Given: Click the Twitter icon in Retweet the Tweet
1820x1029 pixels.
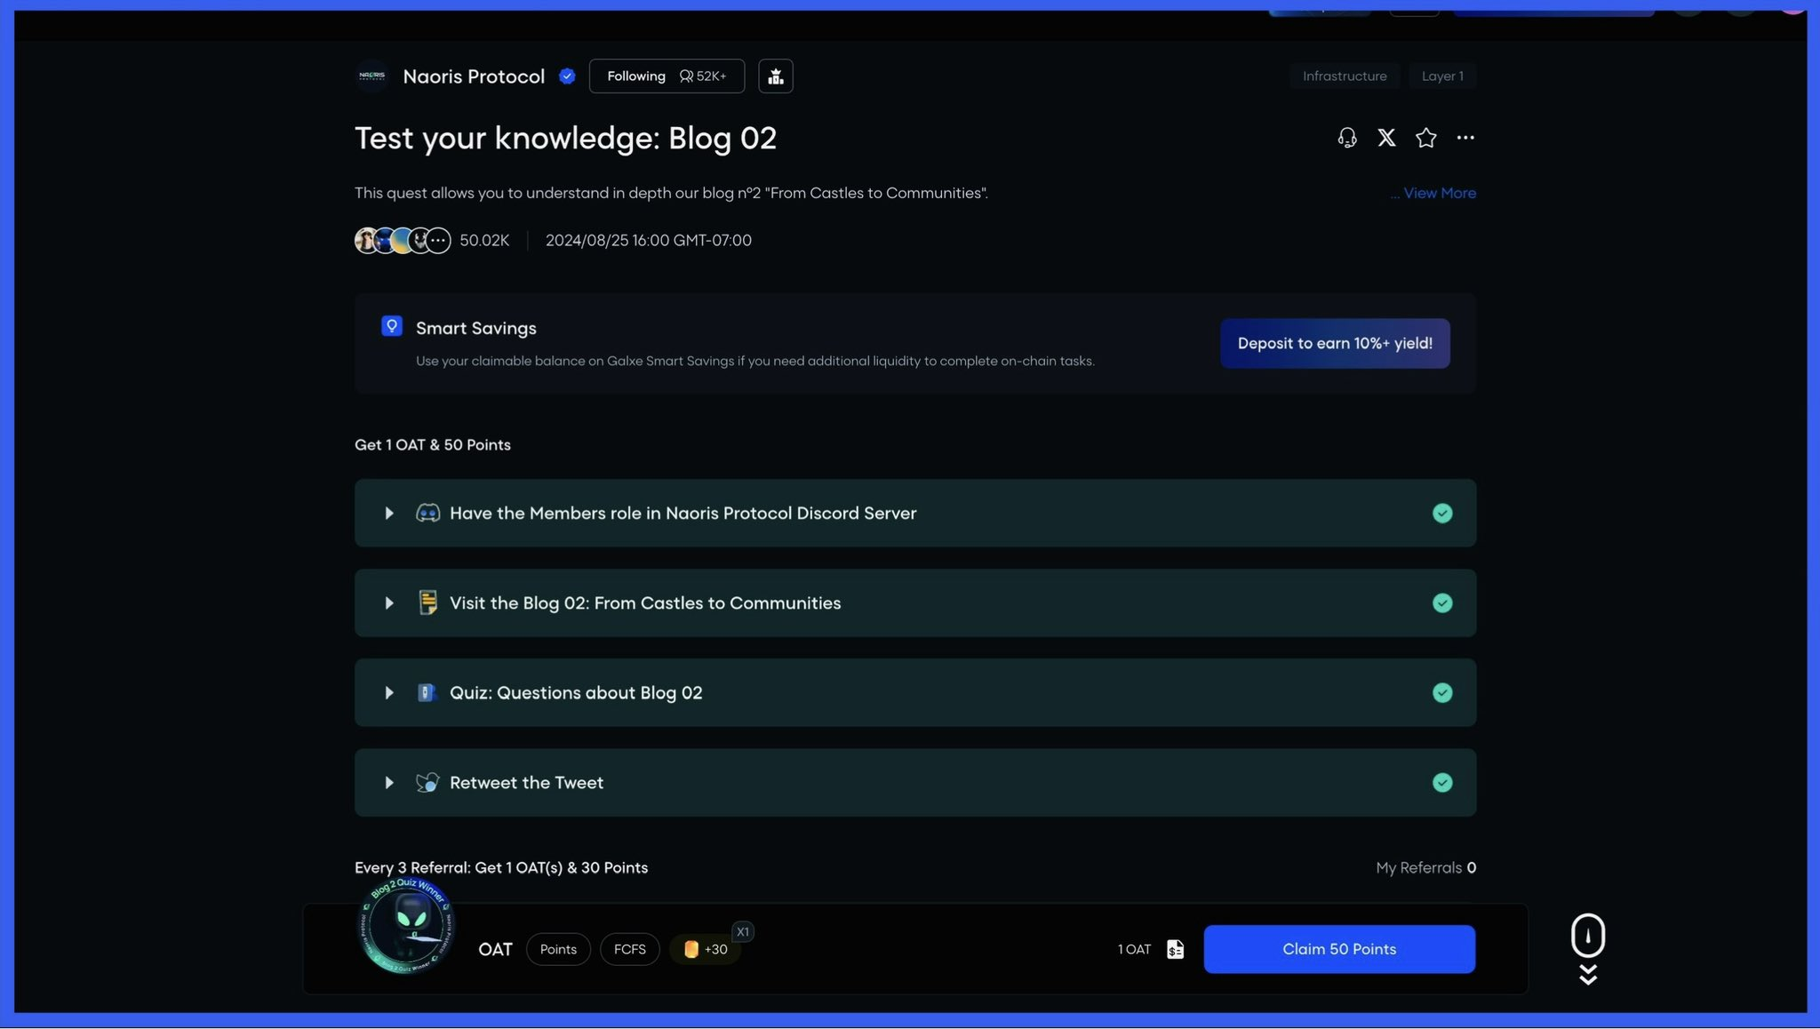Looking at the screenshot, I should [427, 782].
